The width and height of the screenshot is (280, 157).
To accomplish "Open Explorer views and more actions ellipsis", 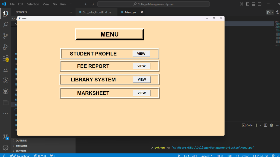I will click(x=70, y=12).
